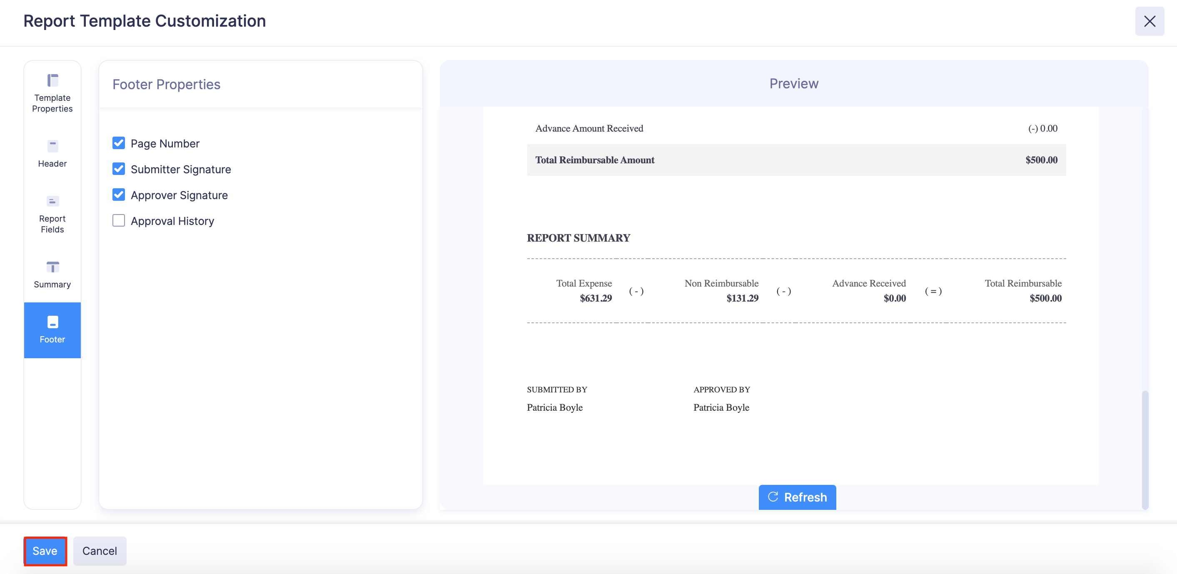1177x574 pixels.
Task: Click the Report Fields tab label
Action: pos(52,224)
